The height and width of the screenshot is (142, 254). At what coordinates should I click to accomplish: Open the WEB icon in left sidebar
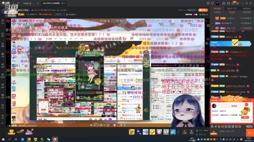[3, 116]
